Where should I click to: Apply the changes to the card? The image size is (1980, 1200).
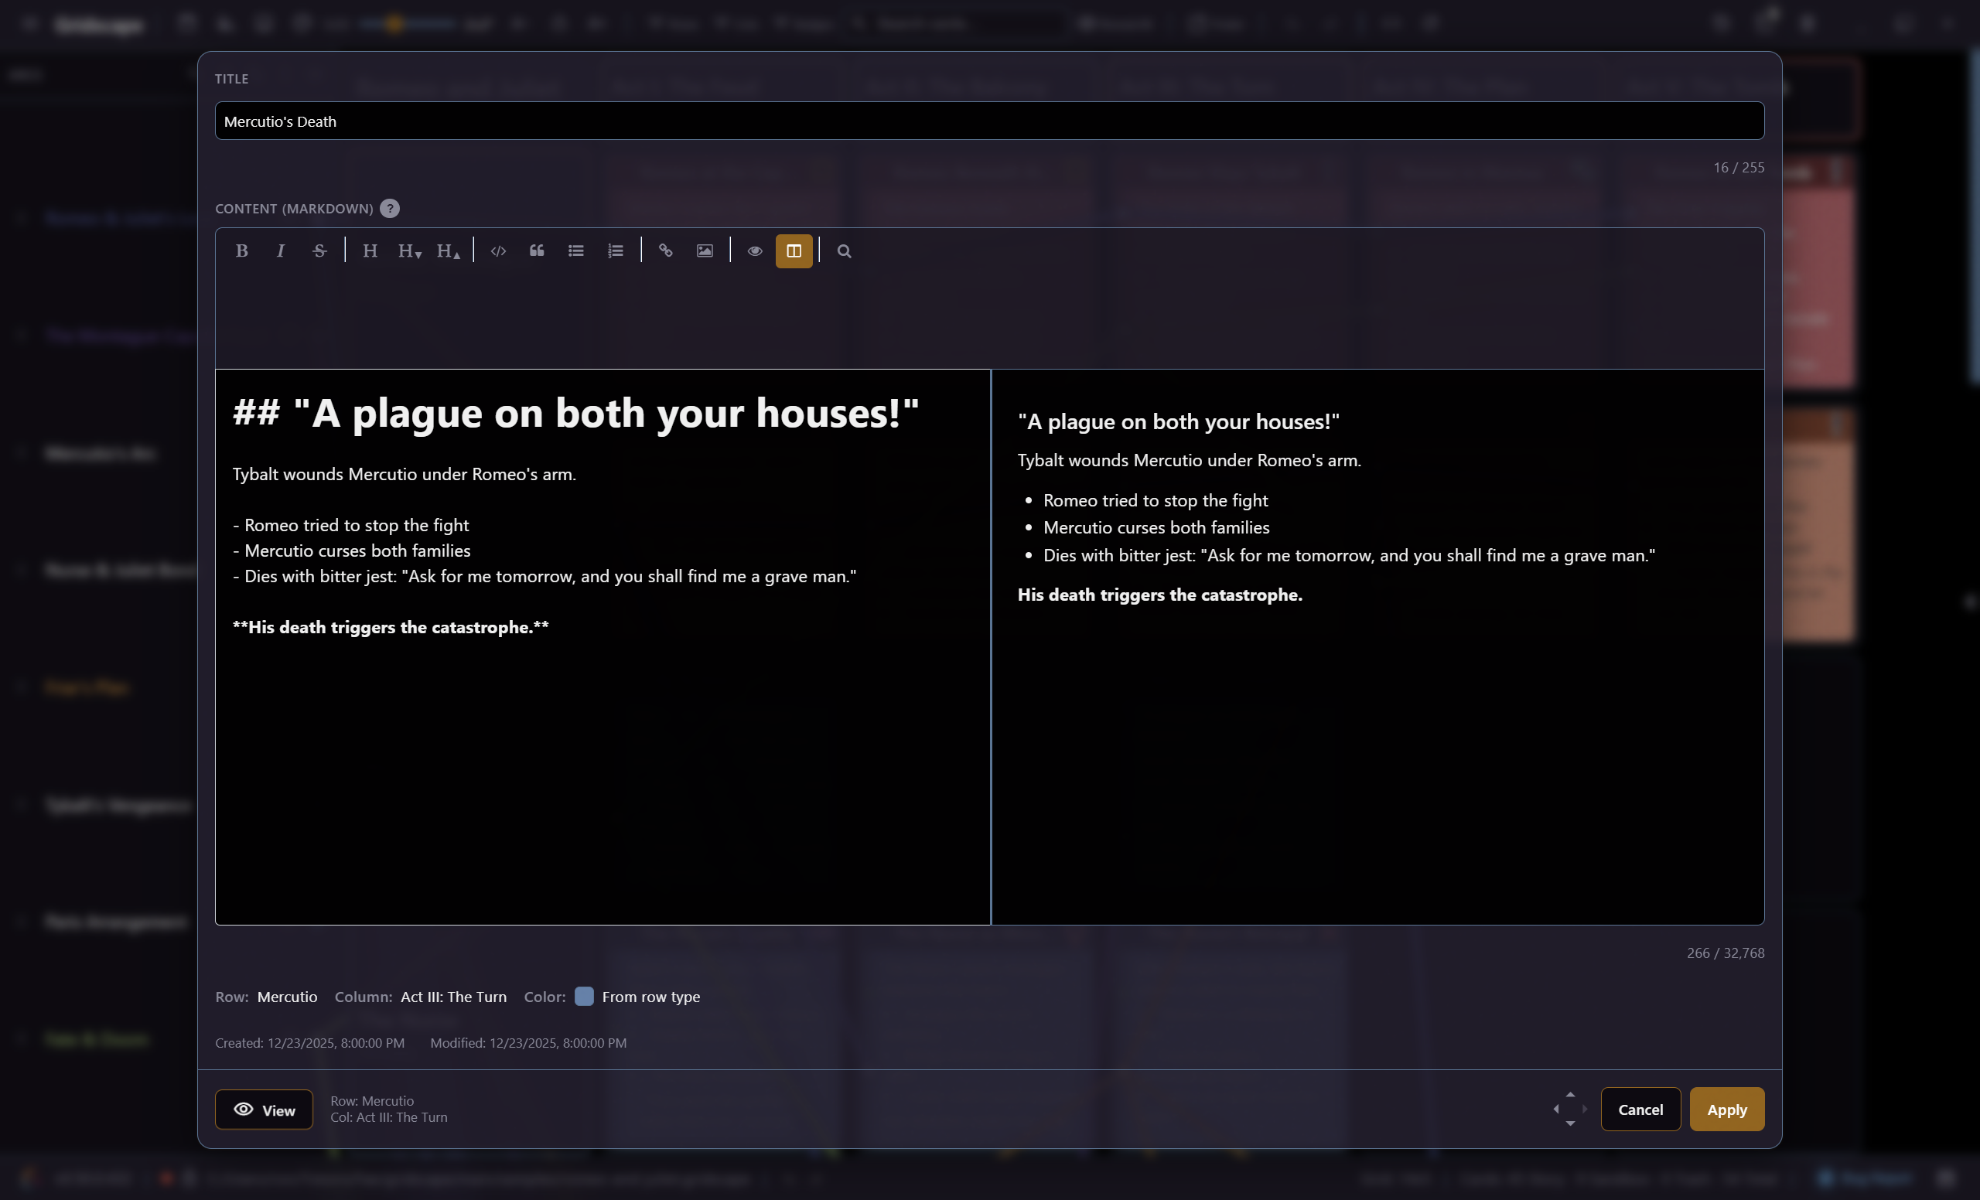click(x=1727, y=1110)
